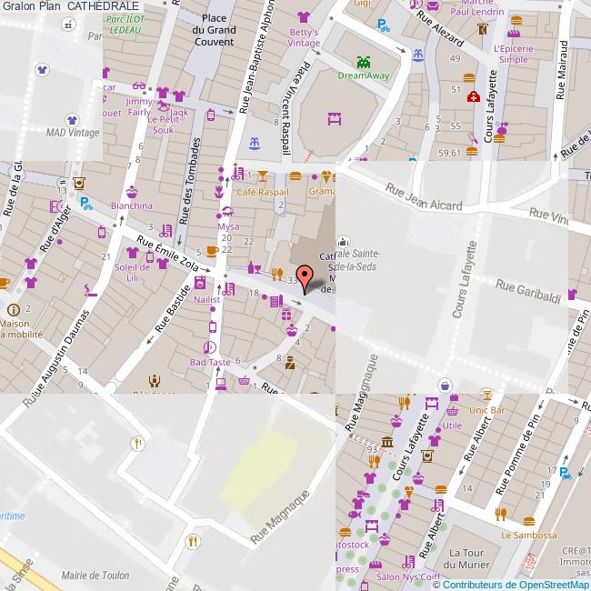Click the MAD Vintage clothing icon
The image size is (591, 591).
click(72, 119)
